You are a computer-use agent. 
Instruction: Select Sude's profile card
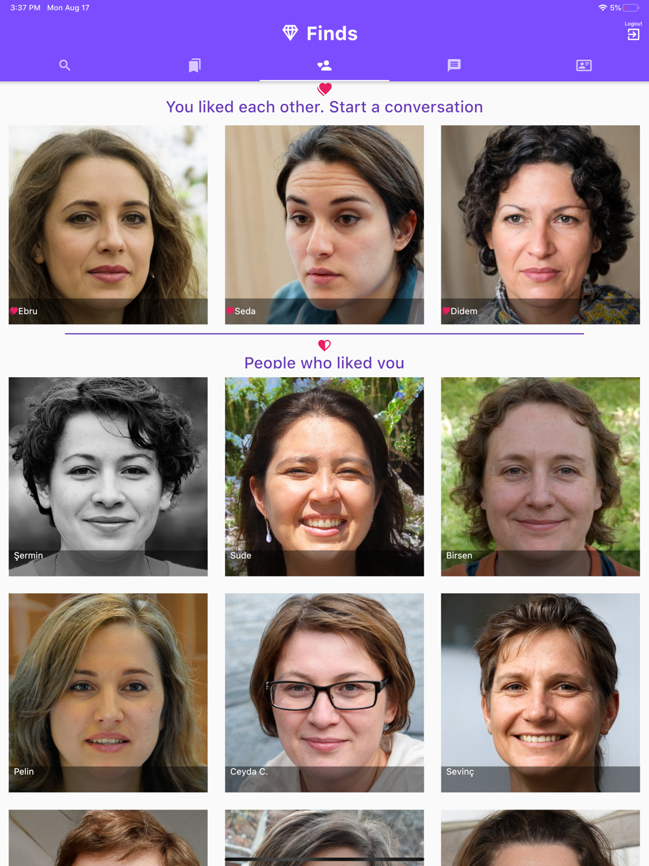[x=324, y=476]
